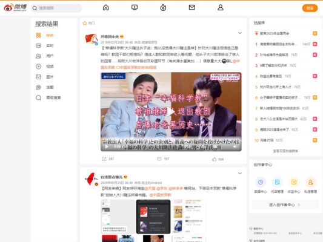The height and width of the screenshot is (242, 323).
Task: Click the orange login button
Action: tap(310, 8)
